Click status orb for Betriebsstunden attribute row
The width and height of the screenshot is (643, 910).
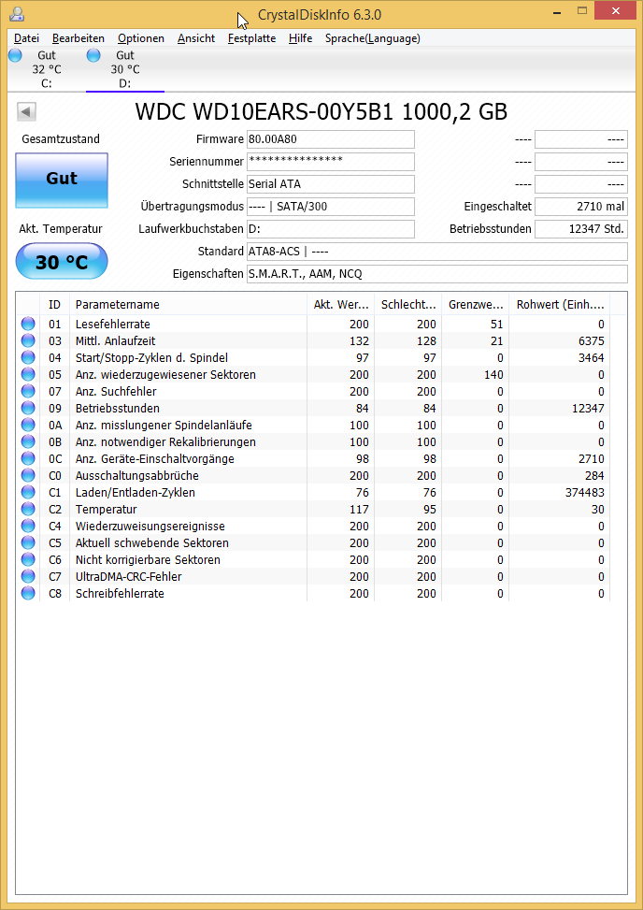pos(28,408)
